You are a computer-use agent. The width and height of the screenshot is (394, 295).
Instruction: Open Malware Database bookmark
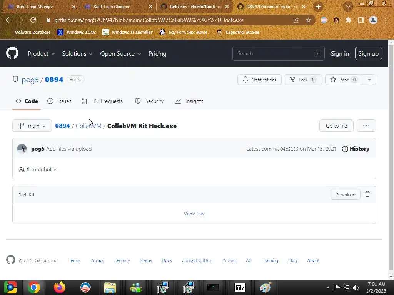click(32, 32)
